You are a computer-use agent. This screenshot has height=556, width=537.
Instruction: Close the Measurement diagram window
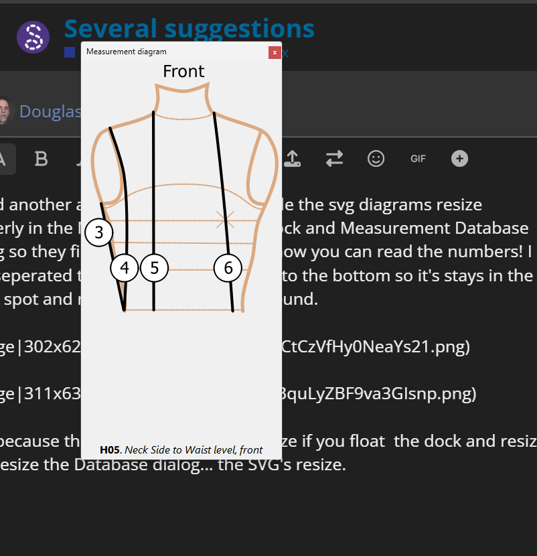[275, 52]
